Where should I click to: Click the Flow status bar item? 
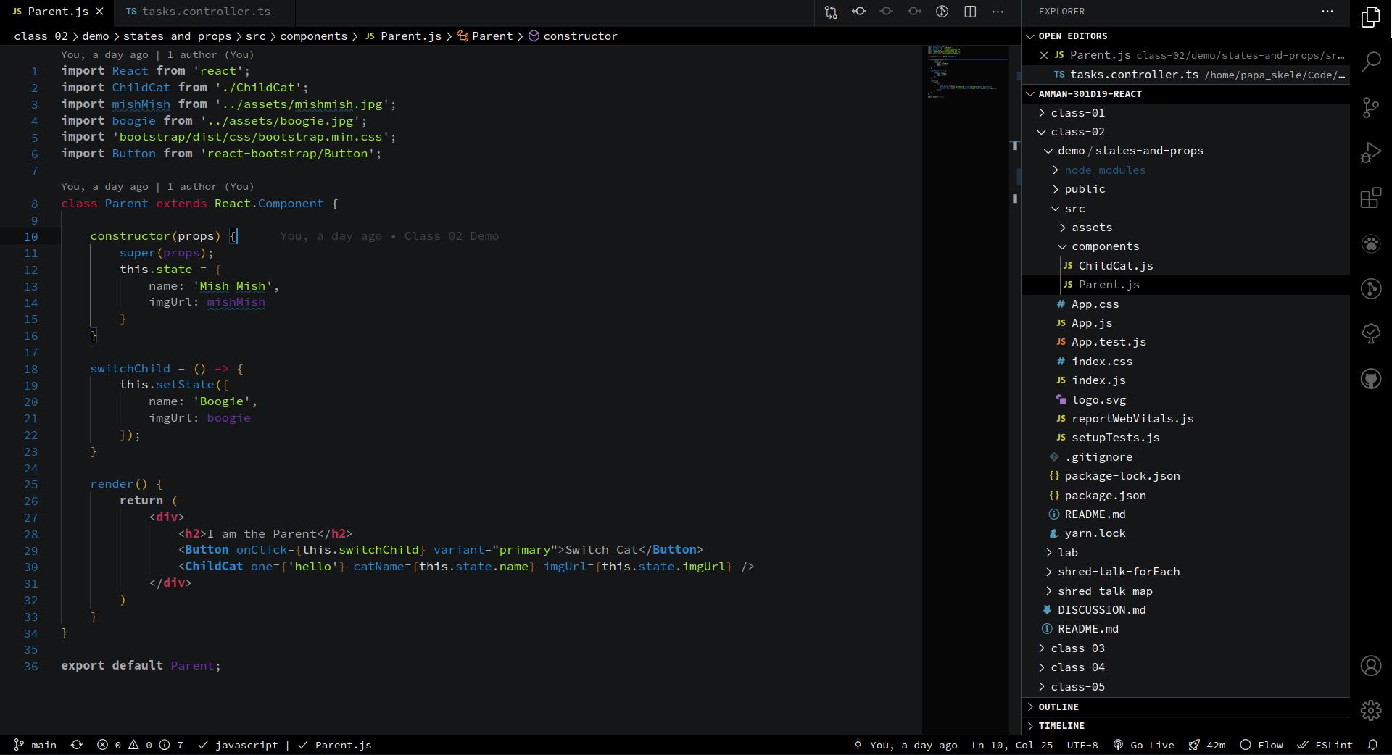click(x=1261, y=745)
